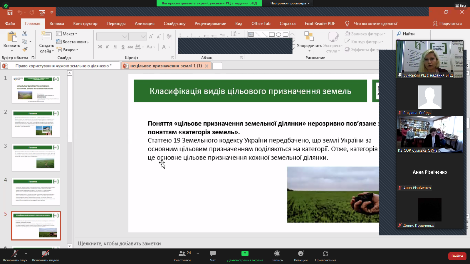The image size is (470, 264).
Task: Open the Файл menu tab
Action: click(x=10, y=23)
